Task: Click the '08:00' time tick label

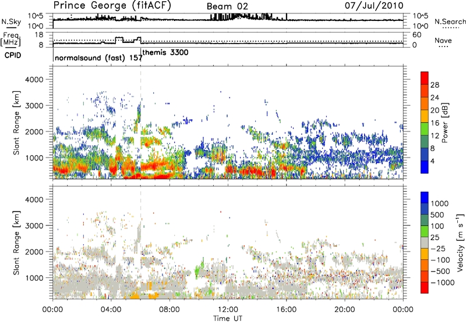Action: coord(170,310)
